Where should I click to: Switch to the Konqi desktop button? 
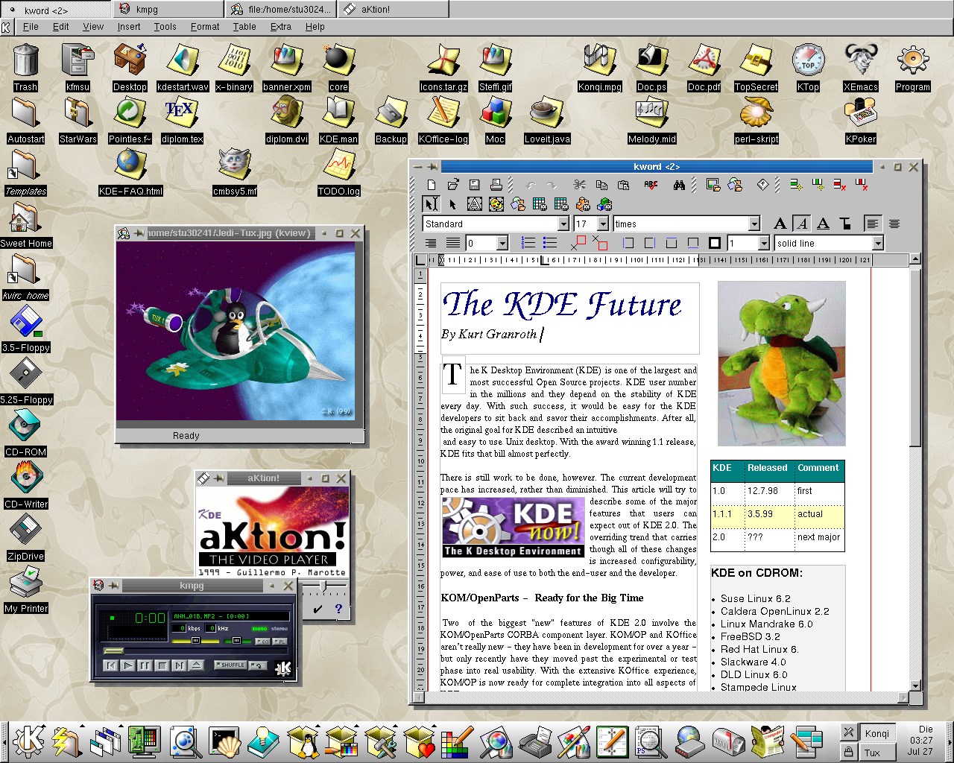pos(876,733)
